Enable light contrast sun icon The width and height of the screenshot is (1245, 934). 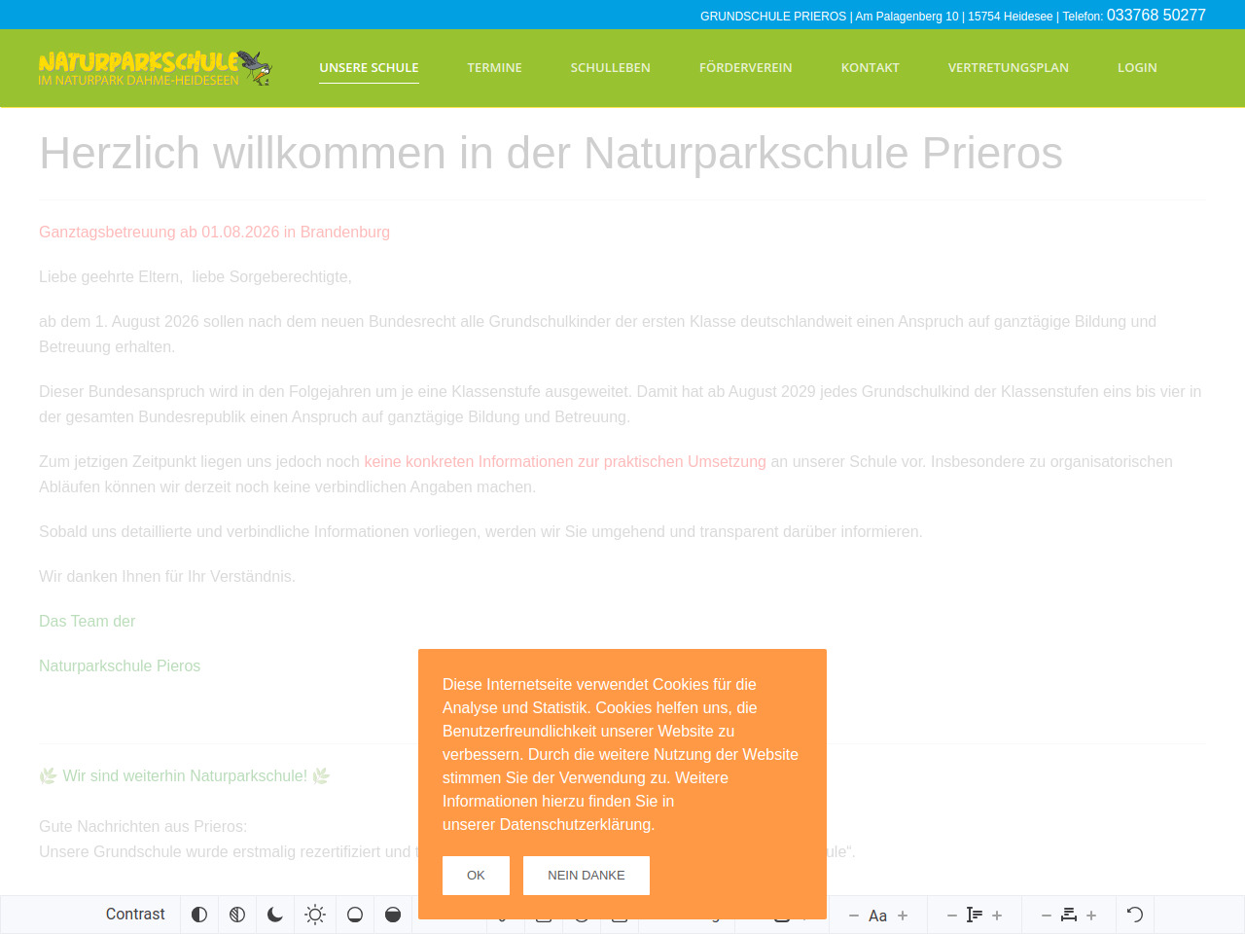coord(315,915)
